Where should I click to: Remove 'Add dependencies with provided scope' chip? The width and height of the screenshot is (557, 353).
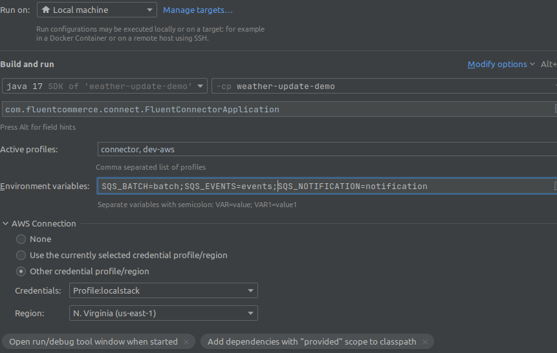(x=425, y=342)
